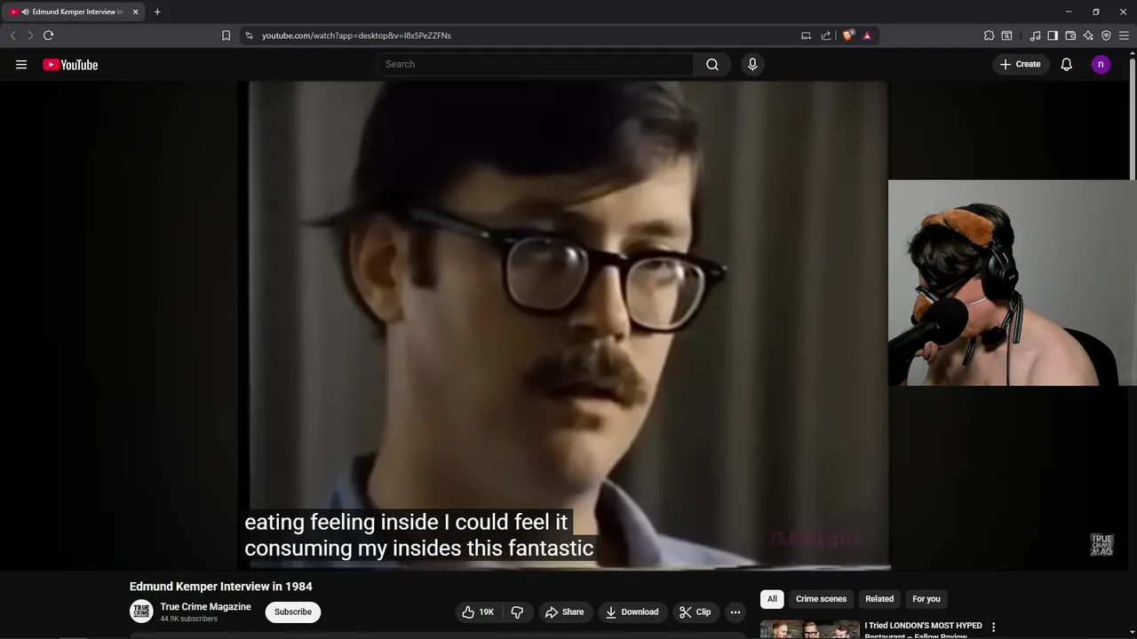This screenshot has height=639, width=1137.
Task: Click the Clip button
Action: (x=695, y=611)
